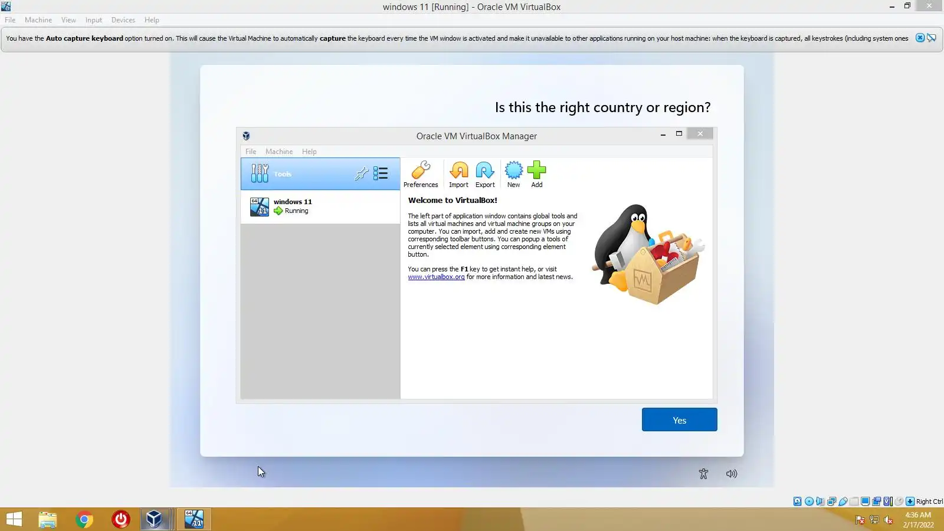Click the shared folders status icon

pyautogui.click(x=854, y=501)
